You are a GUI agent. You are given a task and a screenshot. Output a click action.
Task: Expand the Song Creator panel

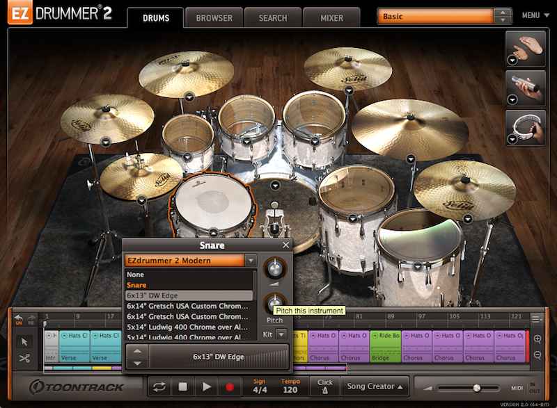click(375, 386)
